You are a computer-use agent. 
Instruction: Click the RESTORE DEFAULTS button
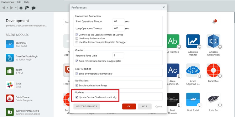click(86, 106)
